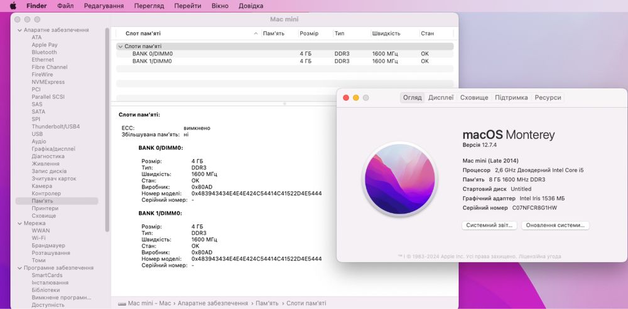
Task: Click the Mac mini path bar icon
Action: pos(122,303)
